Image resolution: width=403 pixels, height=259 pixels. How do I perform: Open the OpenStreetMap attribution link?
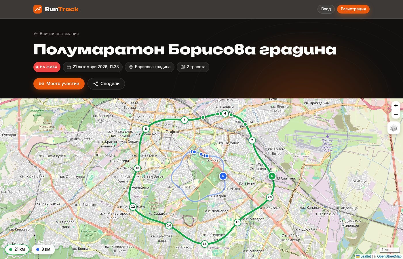coord(389,256)
